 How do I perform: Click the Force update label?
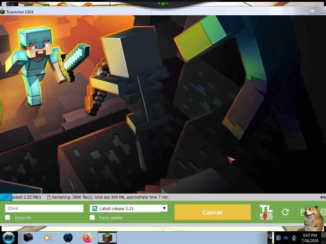tap(111, 218)
